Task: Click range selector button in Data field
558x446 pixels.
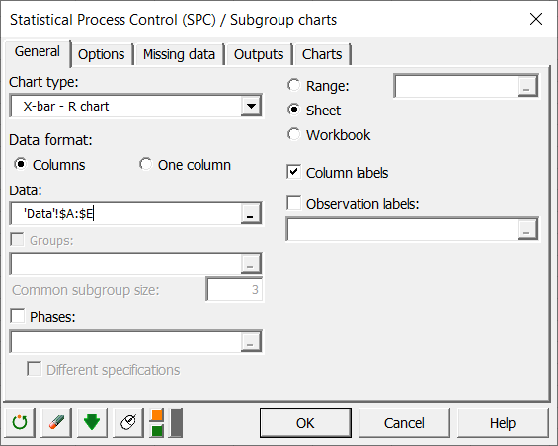Action: pos(250,214)
